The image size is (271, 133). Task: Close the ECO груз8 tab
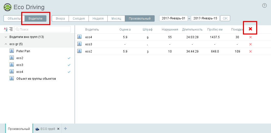click(x=58, y=129)
